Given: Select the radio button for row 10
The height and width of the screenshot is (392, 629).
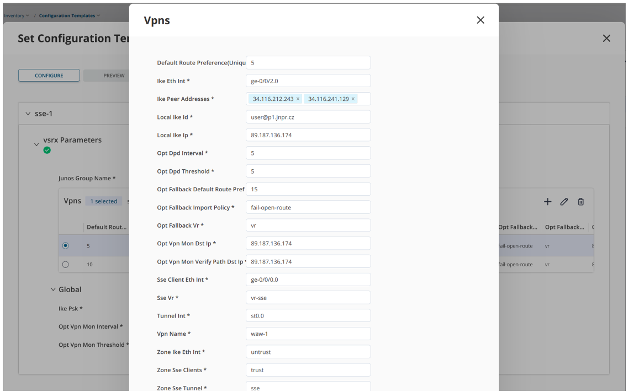Looking at the screenshot, I should pyautogui.click(x=65, y=264).
